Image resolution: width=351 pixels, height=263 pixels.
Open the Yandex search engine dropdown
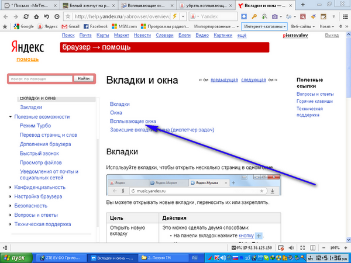coord(195,16)
